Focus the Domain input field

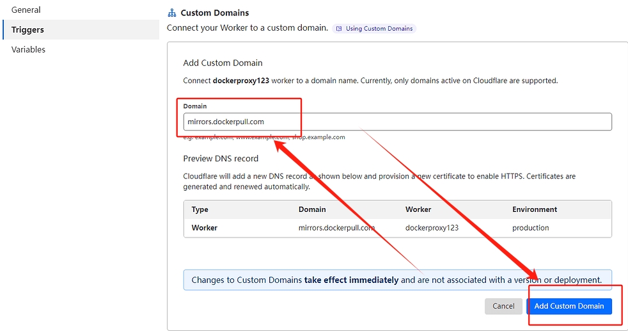(x=396, y=122)
